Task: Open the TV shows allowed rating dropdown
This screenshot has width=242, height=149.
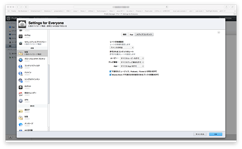Action: tap(132, 62)
